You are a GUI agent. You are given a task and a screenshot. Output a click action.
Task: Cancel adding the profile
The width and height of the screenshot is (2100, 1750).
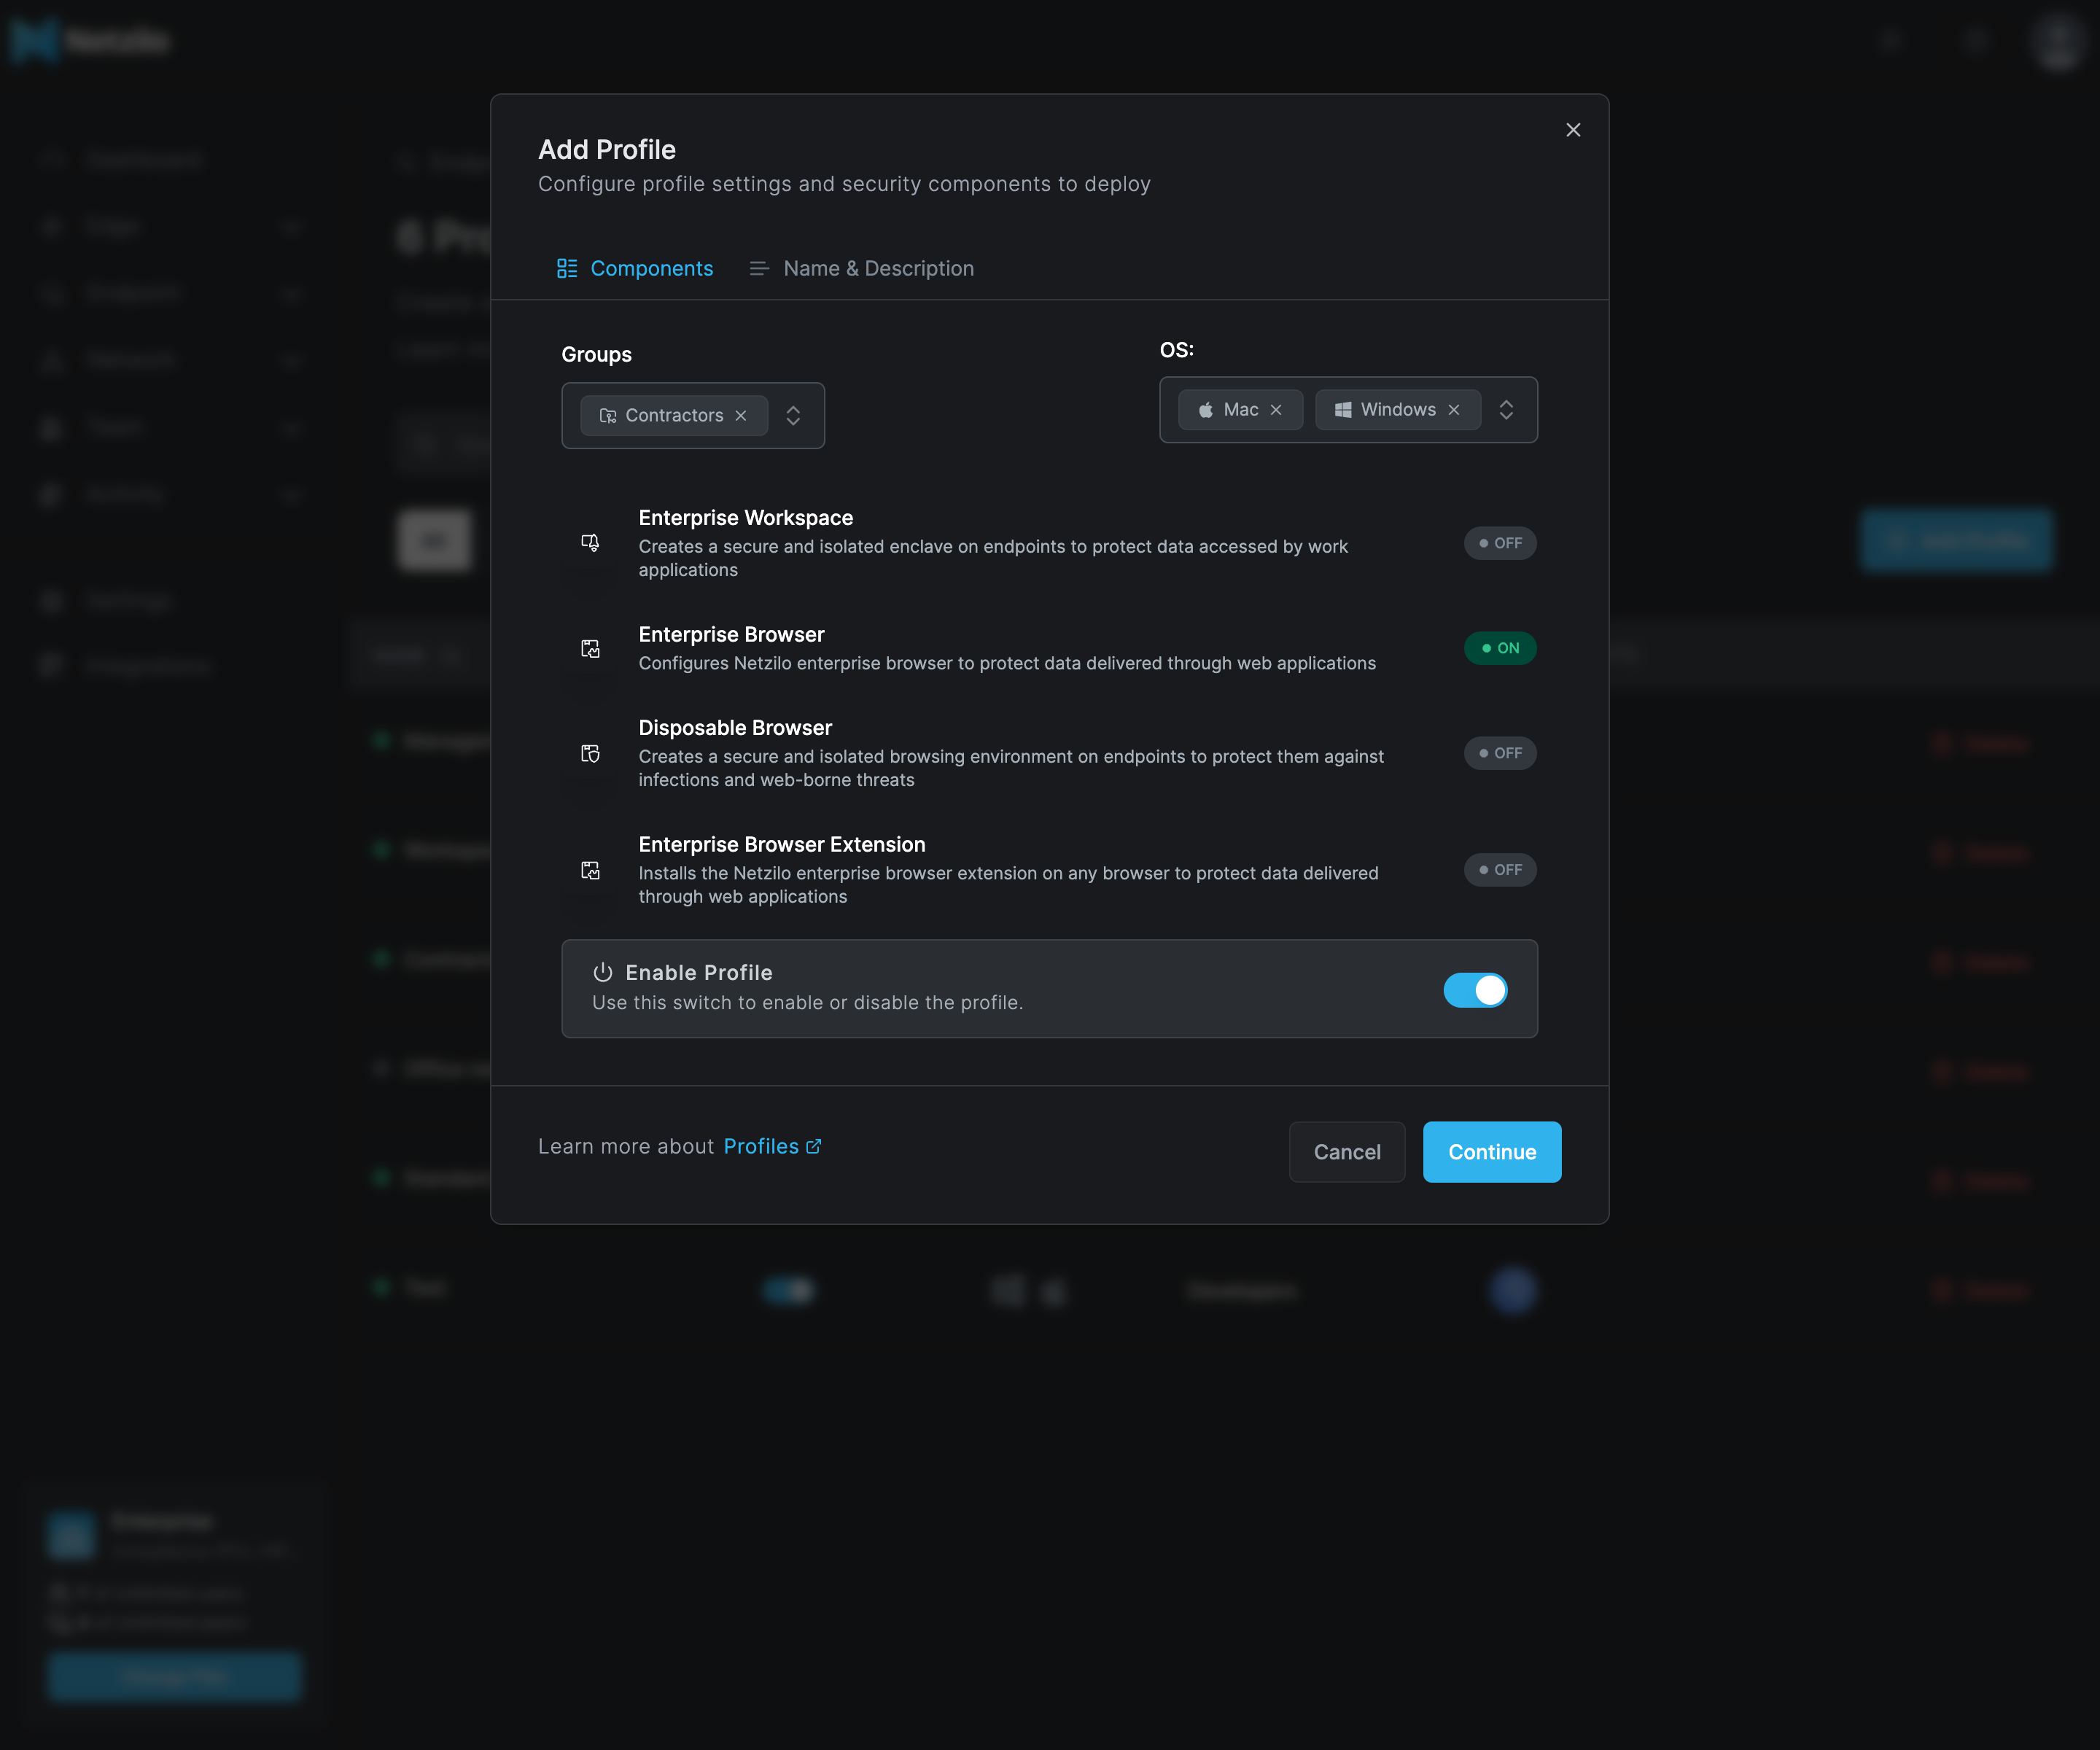[1347, 1152]
